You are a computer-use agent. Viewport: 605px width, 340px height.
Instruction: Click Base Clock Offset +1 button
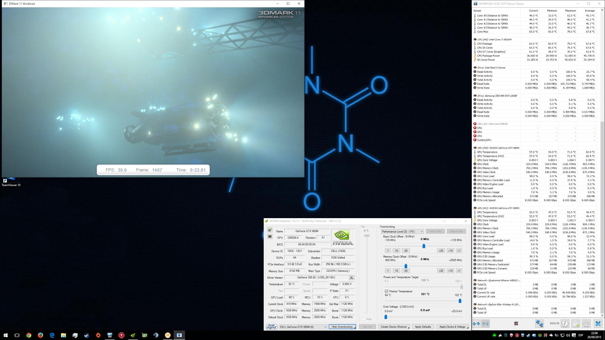(x=459, y=251)
